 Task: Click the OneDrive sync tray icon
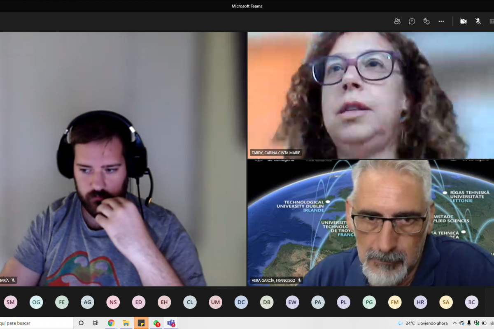[x=462, y=323]
